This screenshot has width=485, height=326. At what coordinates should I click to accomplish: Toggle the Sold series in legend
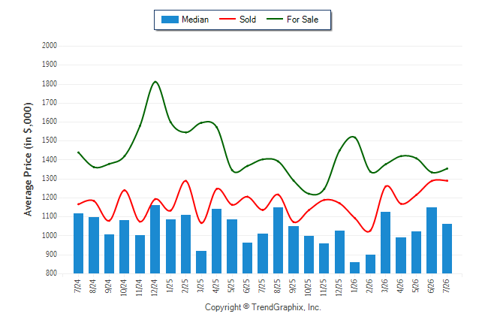(237, 20)
